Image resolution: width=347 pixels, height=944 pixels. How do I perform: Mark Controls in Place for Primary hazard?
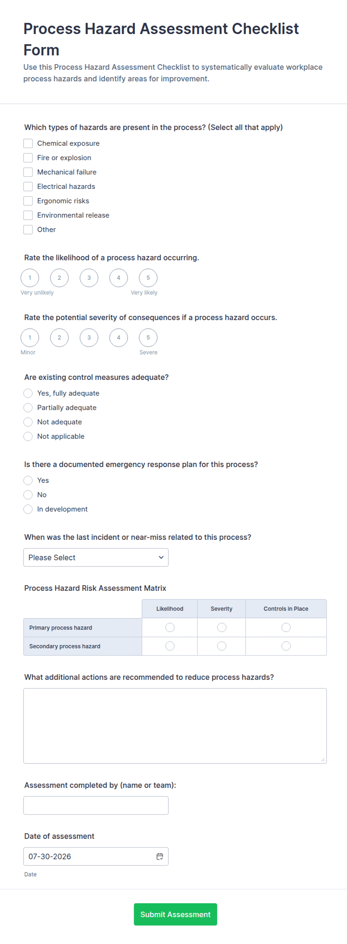pos(286,627)
